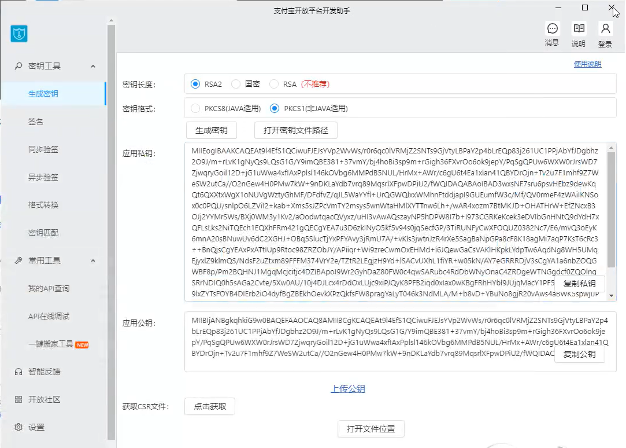Image resolution: width=626 pixels, height=448 pixels.
Task: Collapse the 密钥工具 section chevron
Action: [x=93, y=67]
